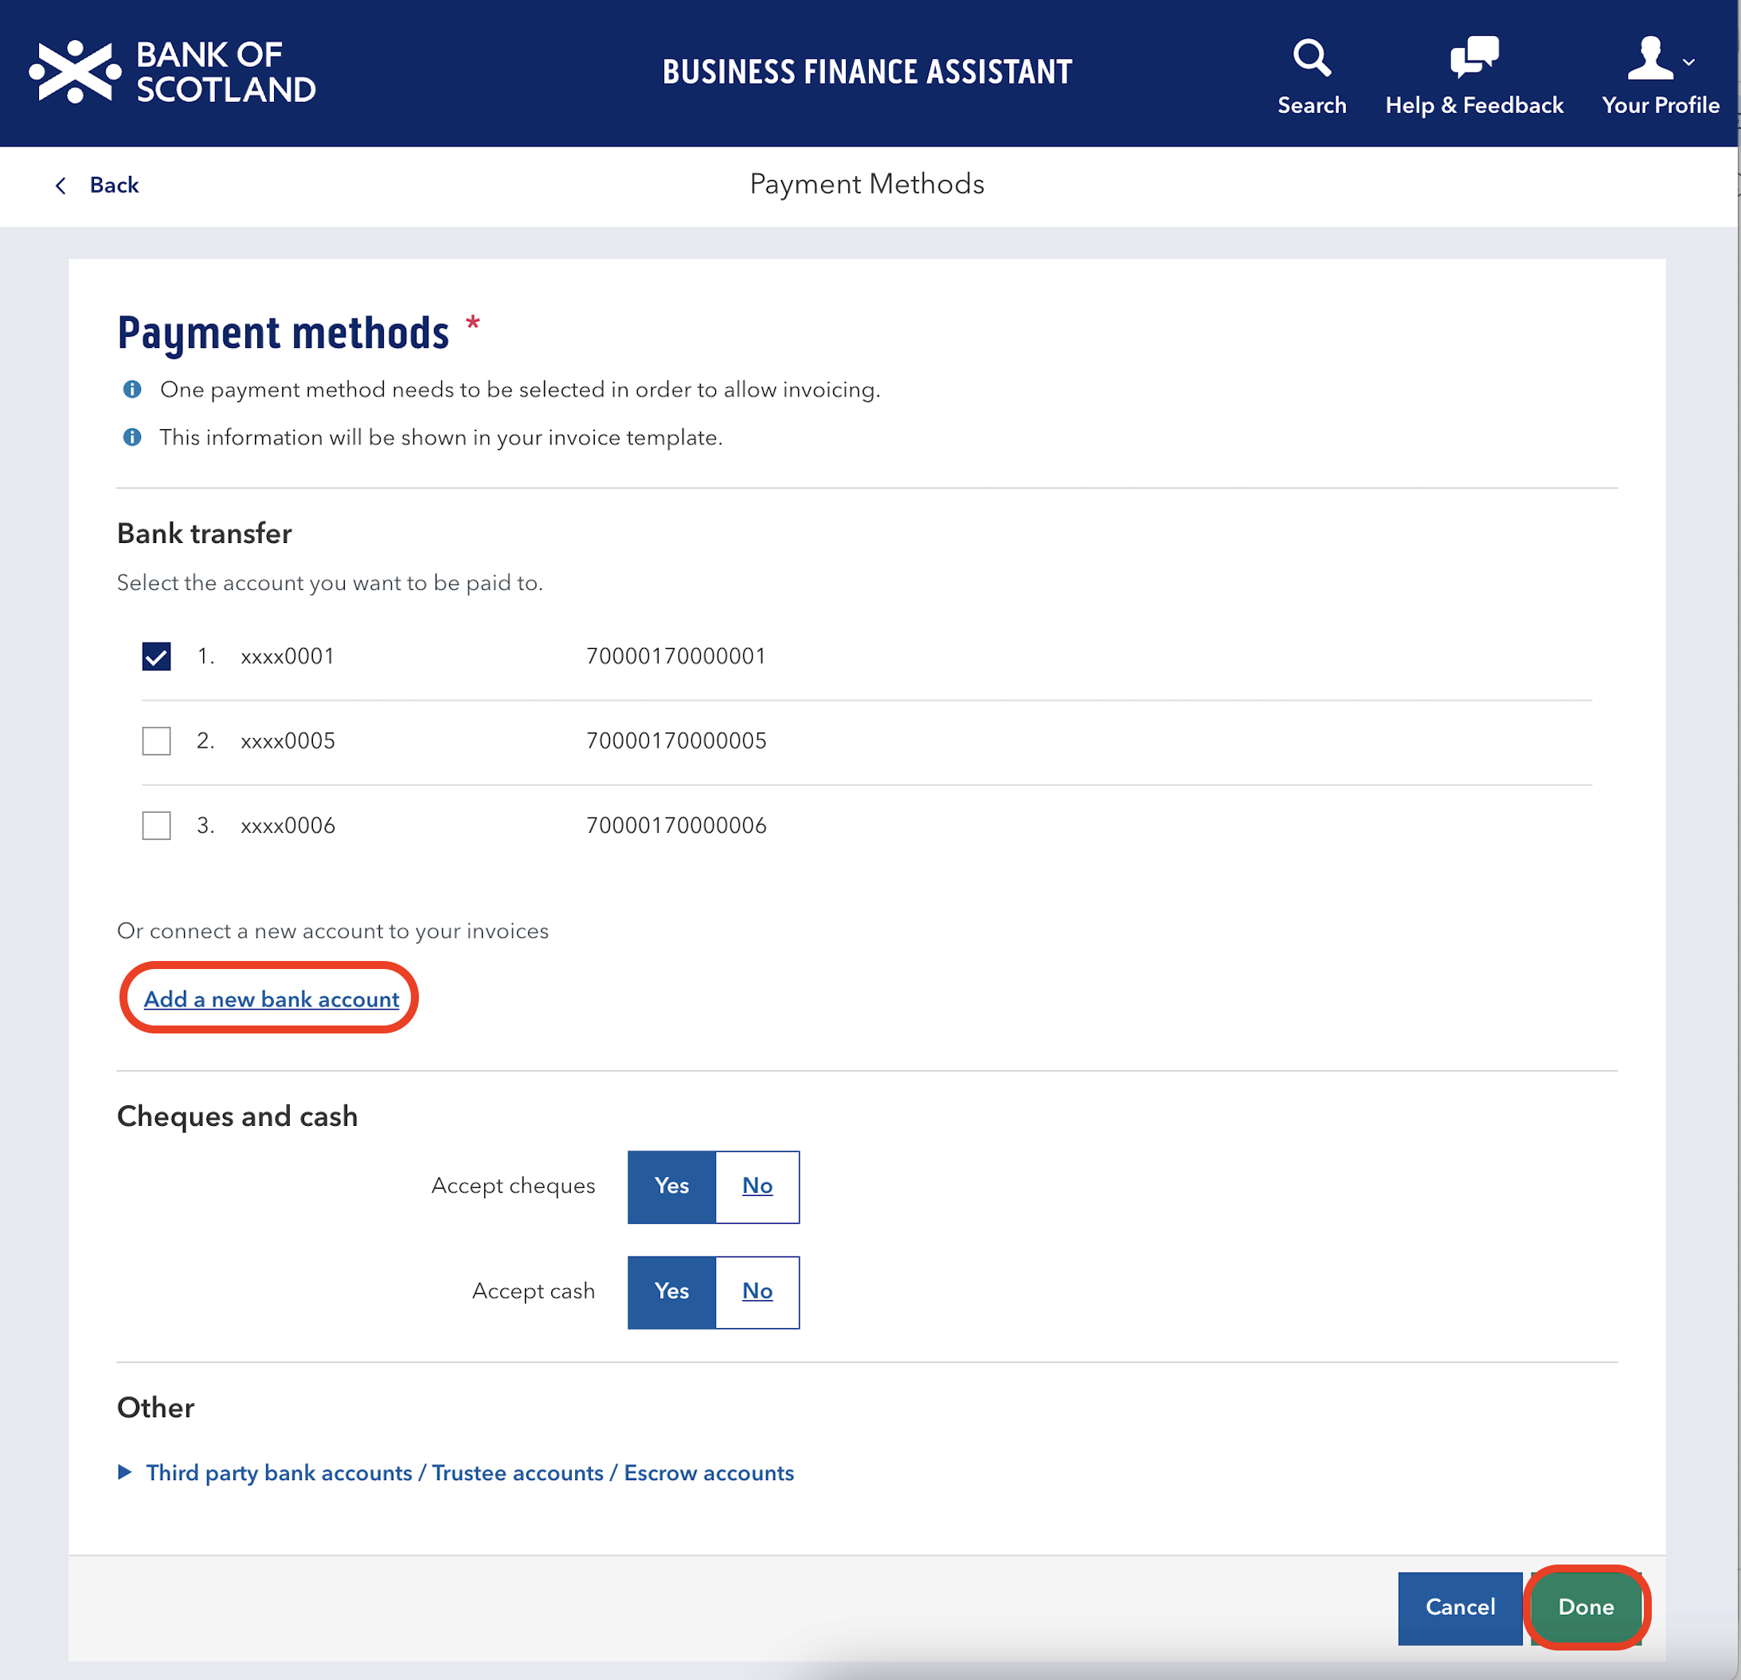Open Help & Feedback menu item
The width and height of the screenshot is (1741, 1680).
tap(1473, 106)
